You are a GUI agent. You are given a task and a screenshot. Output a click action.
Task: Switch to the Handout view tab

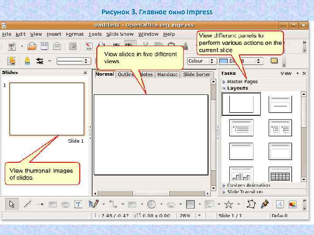[167, 74]
